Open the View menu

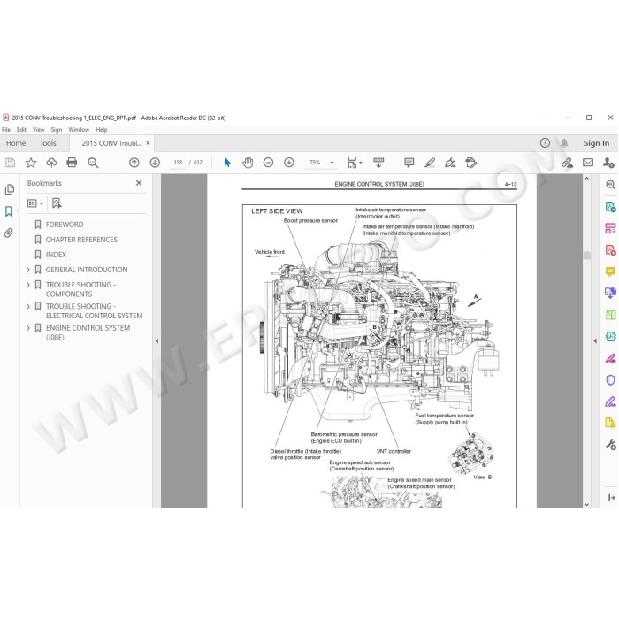pyautogui.click(x=38, y=129)
